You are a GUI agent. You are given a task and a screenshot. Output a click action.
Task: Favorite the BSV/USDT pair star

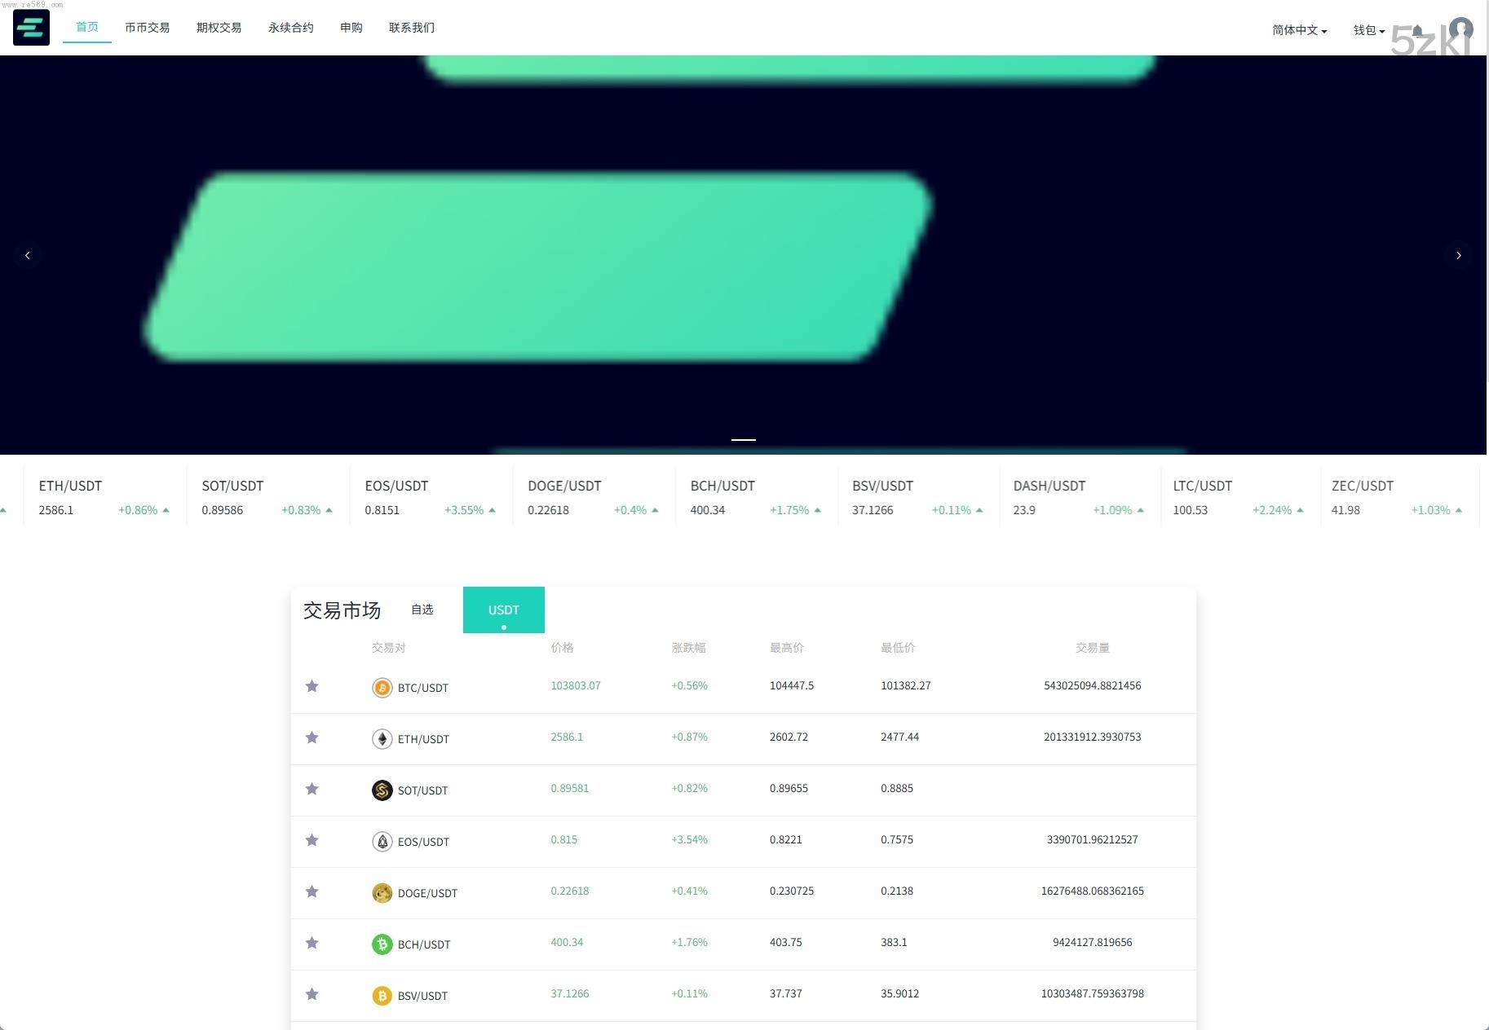click(x=311, y=994)
